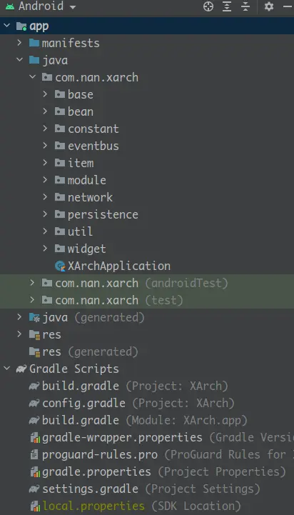Click the Gradle Scripts elephant icon

tap(21, 369)
